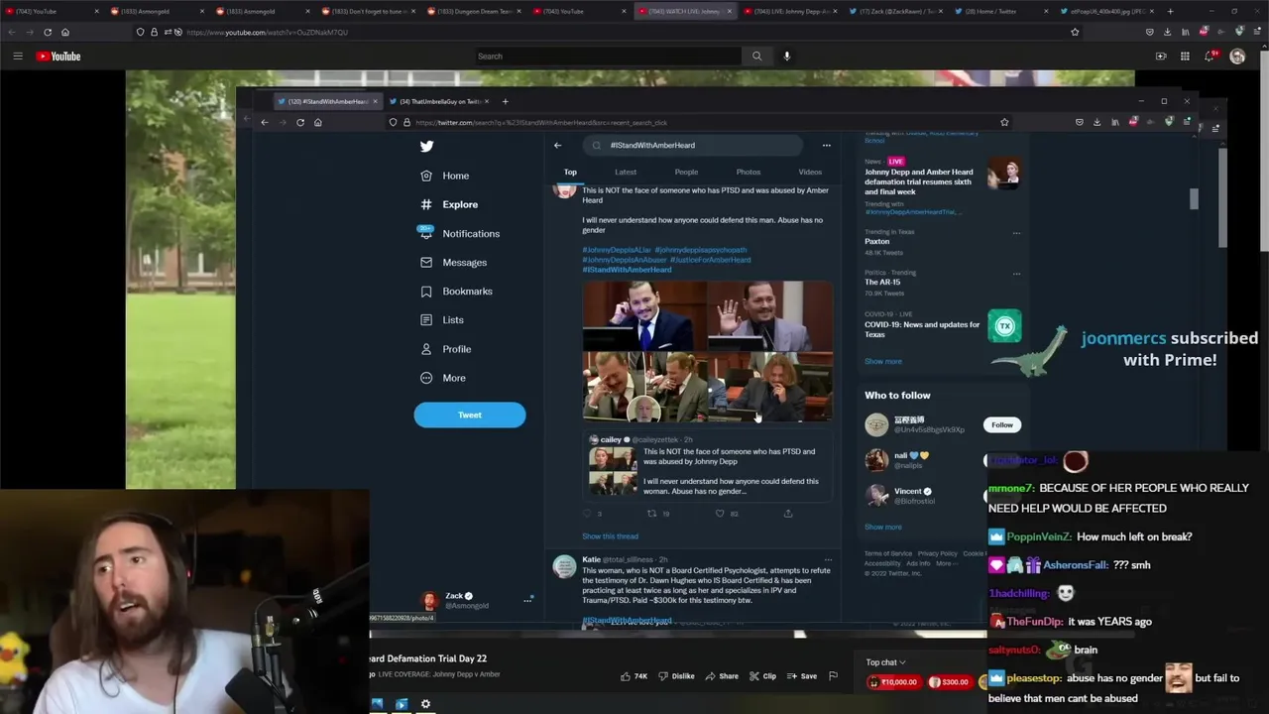Create a clip with the Clip button
1269x714 pixels.
pyautogui.click(x=762, y=676)
